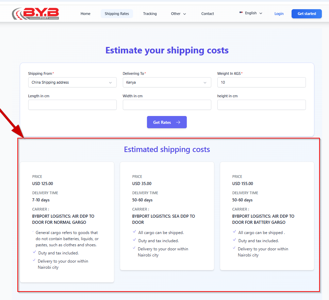Click the language flag icon

(241, 13)
